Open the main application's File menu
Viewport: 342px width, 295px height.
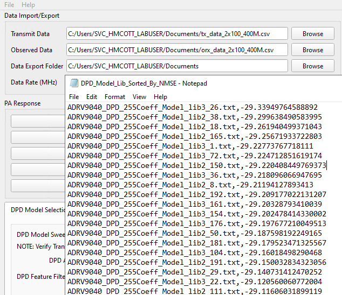pyautogui.click(x=9, y=4)
